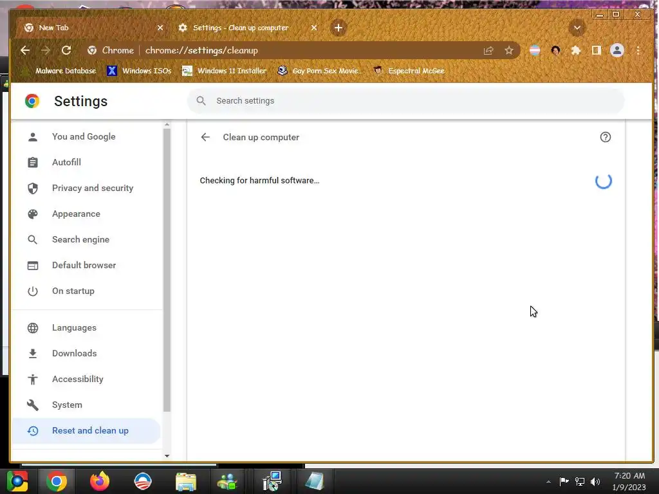This screenshot has width=659, height=494.
Task: Open Languages settings section
Action: click(x=86, y=327)
